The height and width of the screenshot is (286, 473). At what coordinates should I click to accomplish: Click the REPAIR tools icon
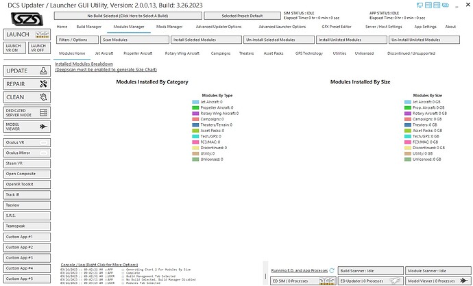(x=43, y=84)
